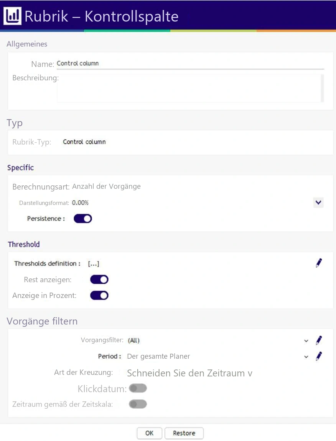Open the Art der Kreuzung selection

click(x=189, y=373)
